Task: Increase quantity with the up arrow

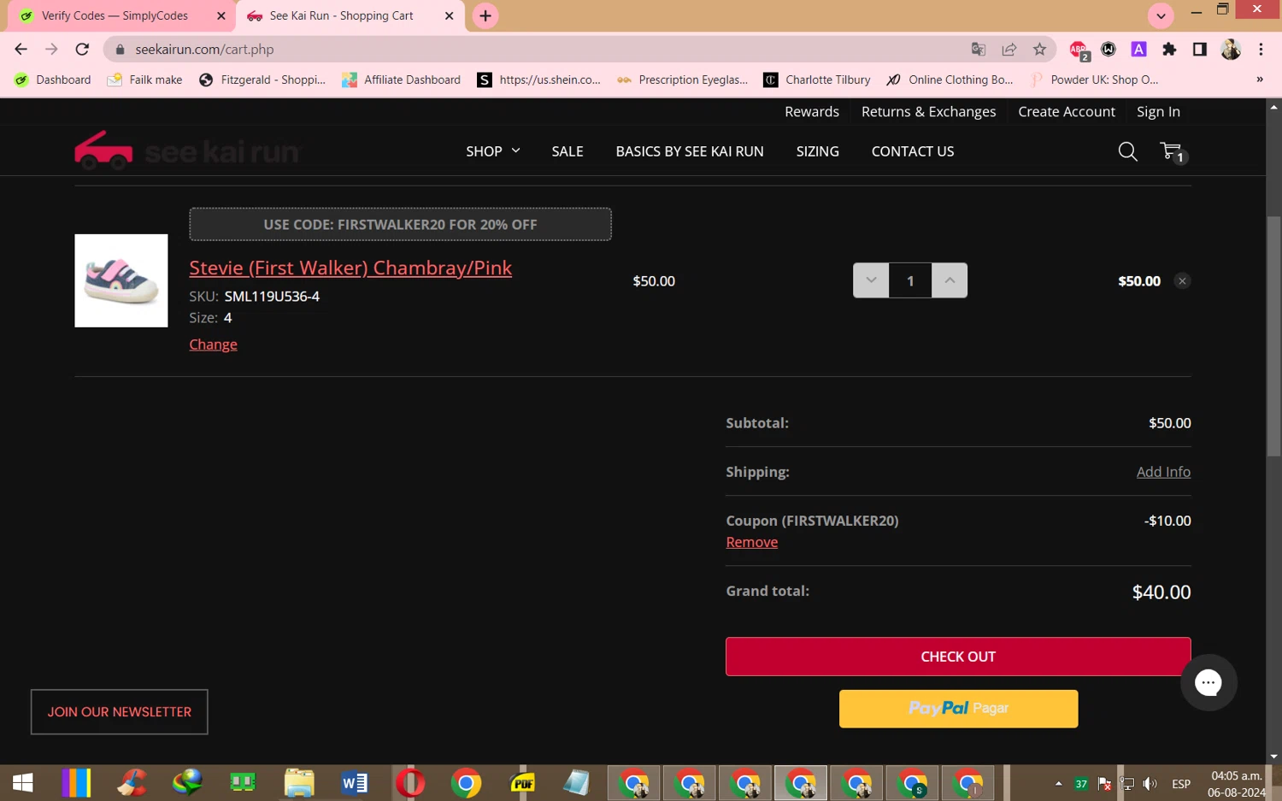Action: tap(950, 280)
